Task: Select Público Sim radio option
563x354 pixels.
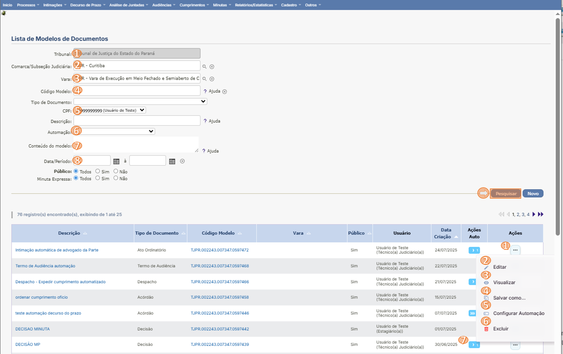Action: 98,171
